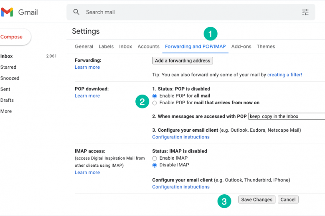Click the Gmail logo icon
The image size is (325, 216).
coord(7,13)
